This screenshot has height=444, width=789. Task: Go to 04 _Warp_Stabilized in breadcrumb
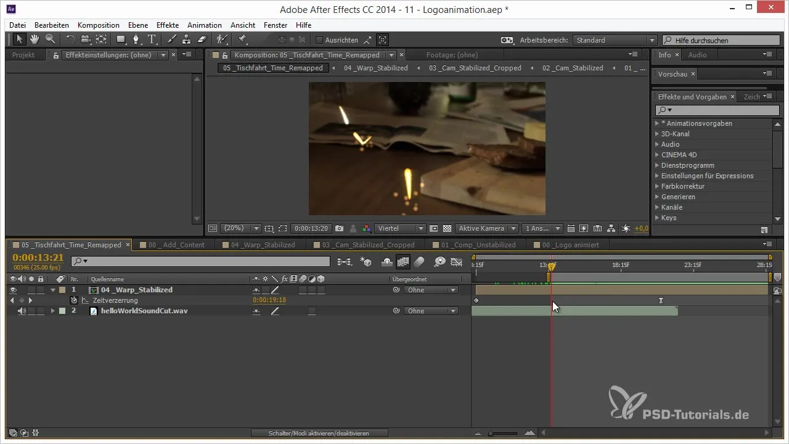click(x=375, y=68)
